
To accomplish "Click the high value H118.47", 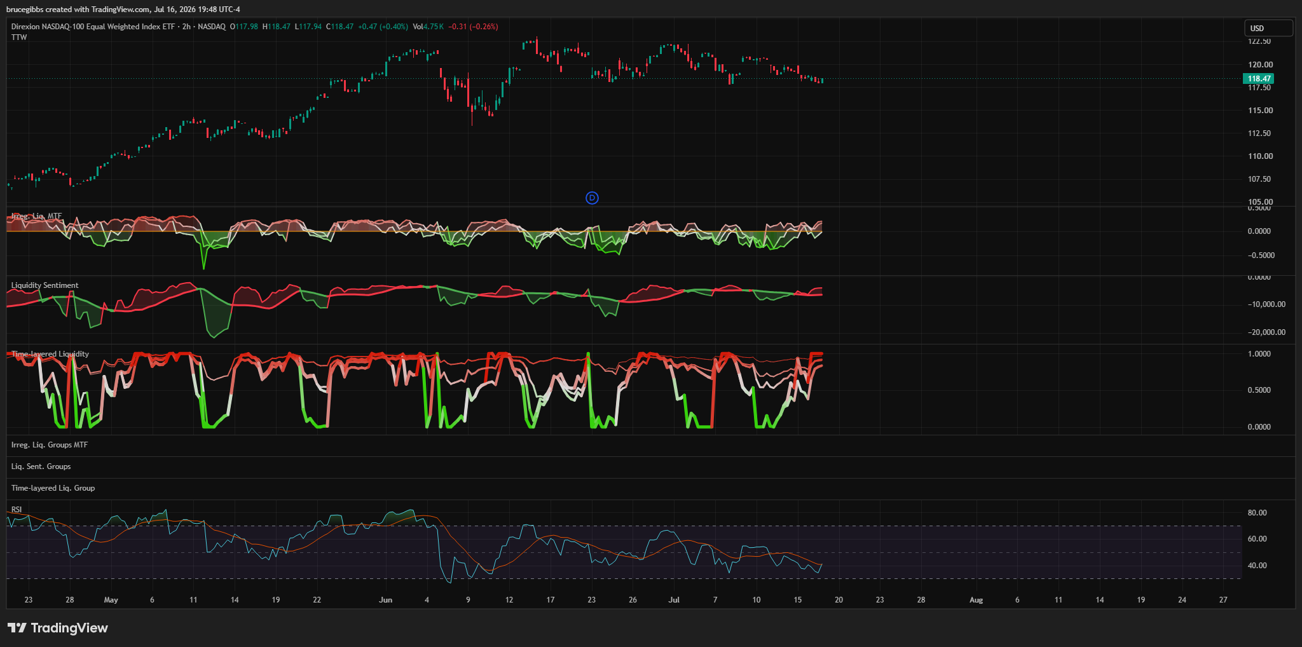I will click(x=277, y=27).
